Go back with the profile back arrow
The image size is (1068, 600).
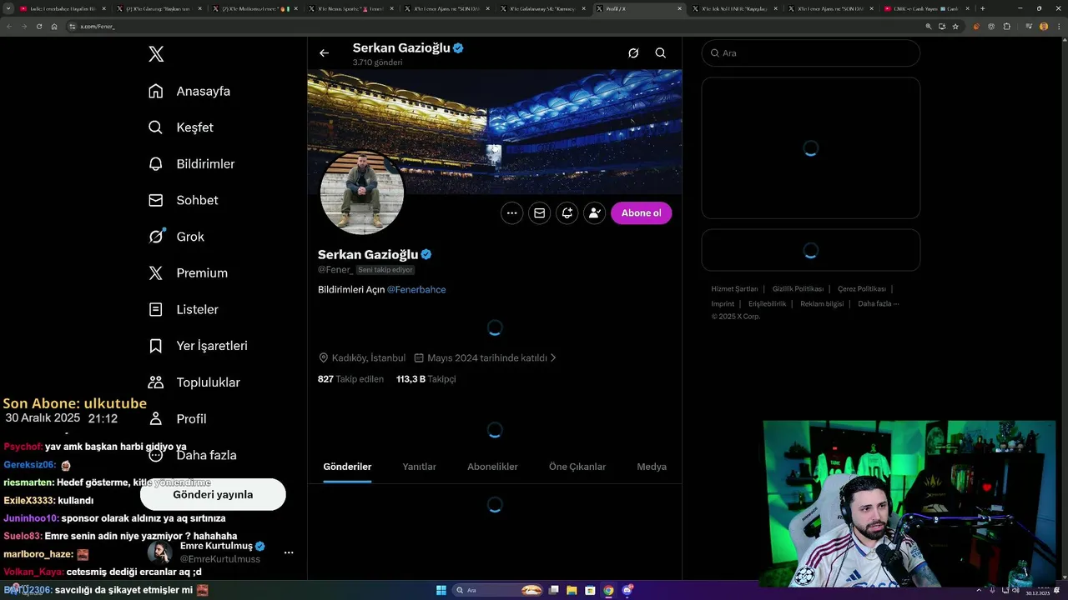point(324,53)
